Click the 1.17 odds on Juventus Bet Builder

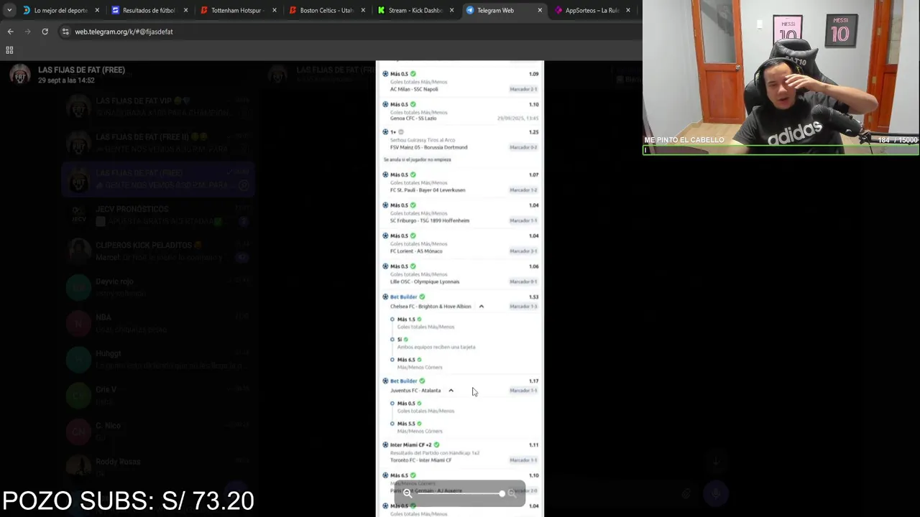click(533, 381)
